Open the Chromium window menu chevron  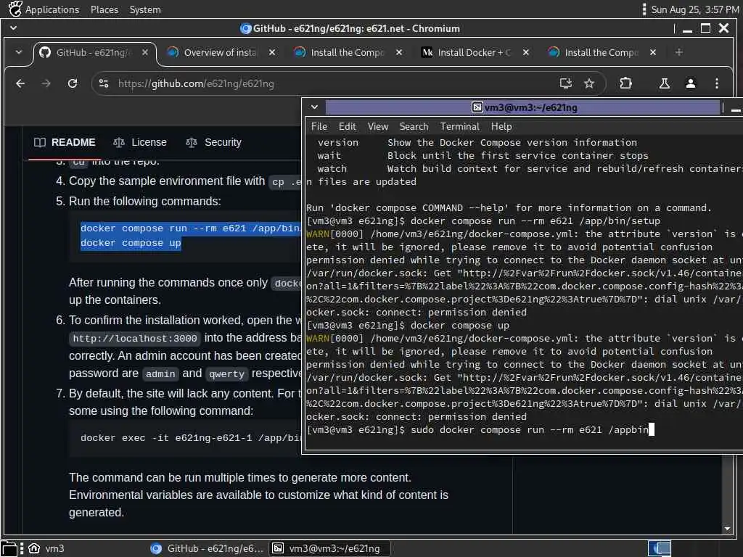[13, 28]
